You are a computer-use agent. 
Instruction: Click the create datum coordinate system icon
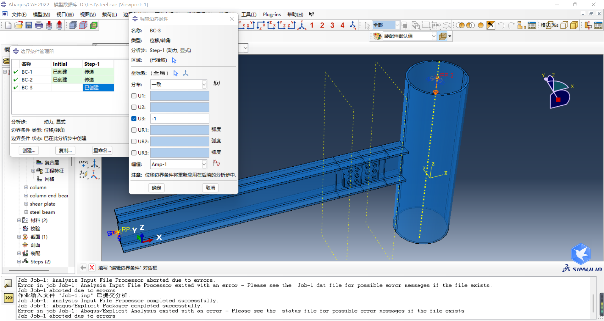[x=186, y=73]
